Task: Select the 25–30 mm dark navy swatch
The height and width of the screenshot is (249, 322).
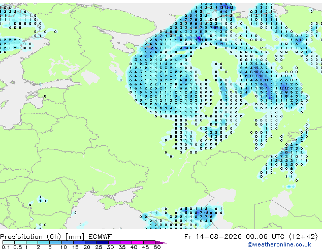Action: [102, 242]
